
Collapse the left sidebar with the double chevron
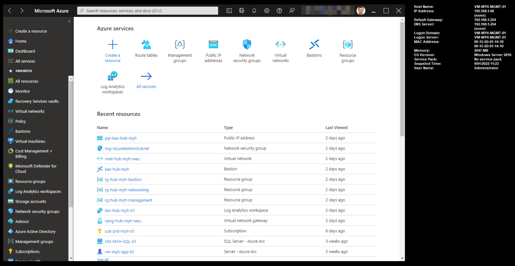pos(69,21)
